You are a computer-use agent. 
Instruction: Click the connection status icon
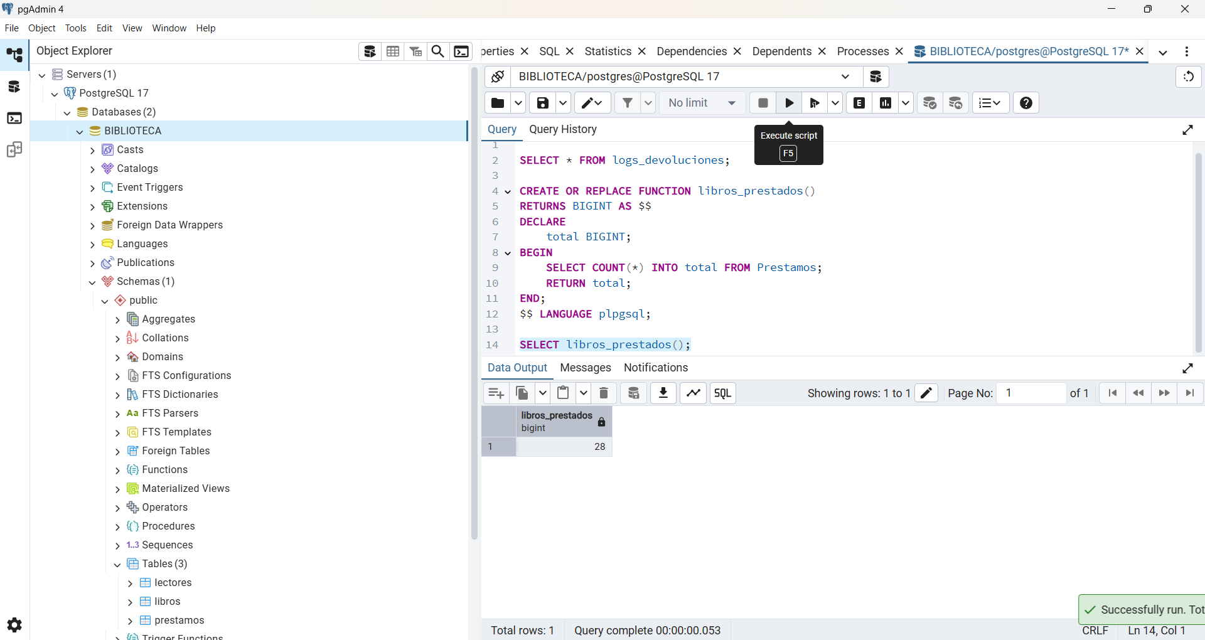[x=498, y=77]
